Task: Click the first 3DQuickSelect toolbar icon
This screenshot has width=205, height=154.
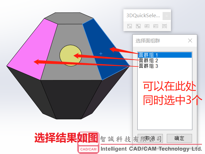Action: click(130, 26)
